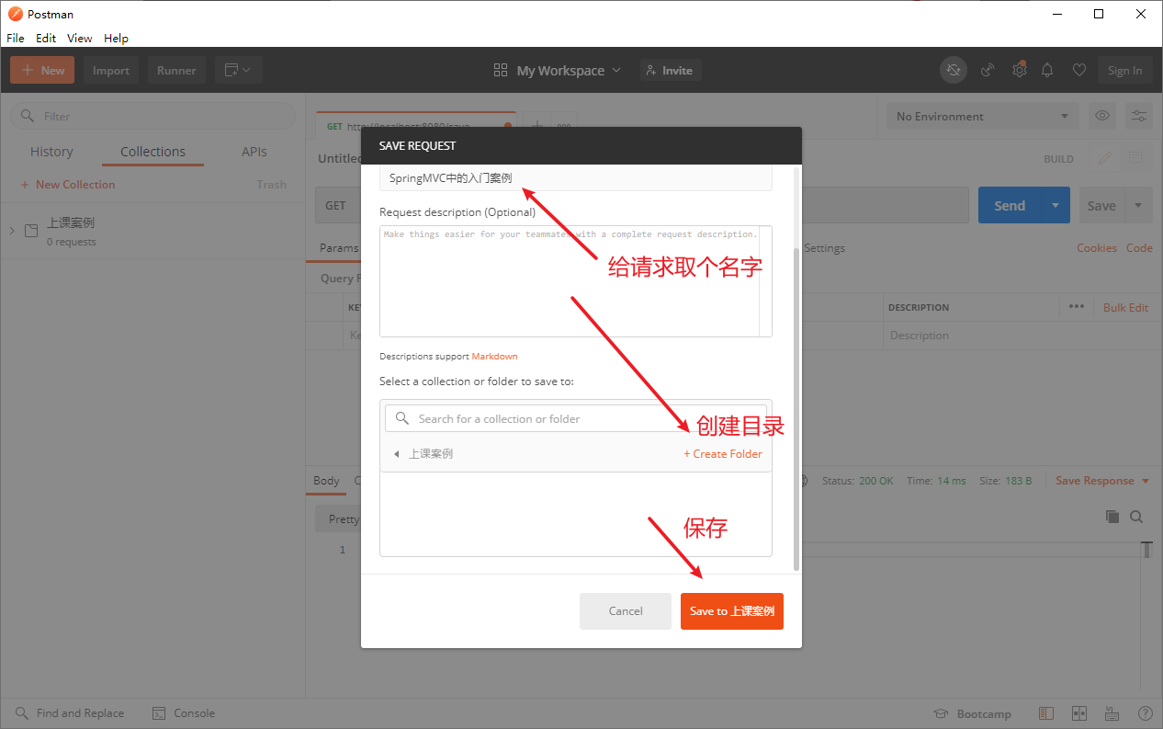Click the Save Request dialog scrollbar
This screenshot has height=729, width=1163.
(x=796, y=409)
